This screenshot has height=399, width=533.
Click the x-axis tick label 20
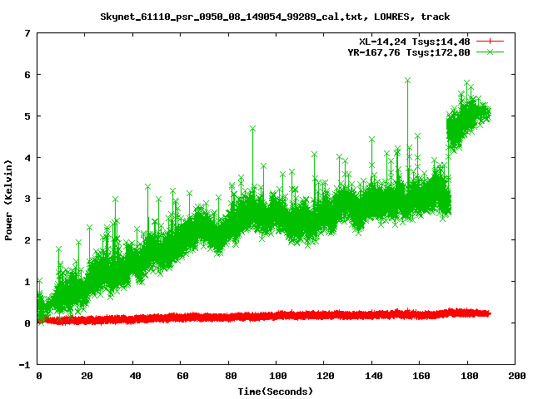pyautogui.click(x=87, y=377)
